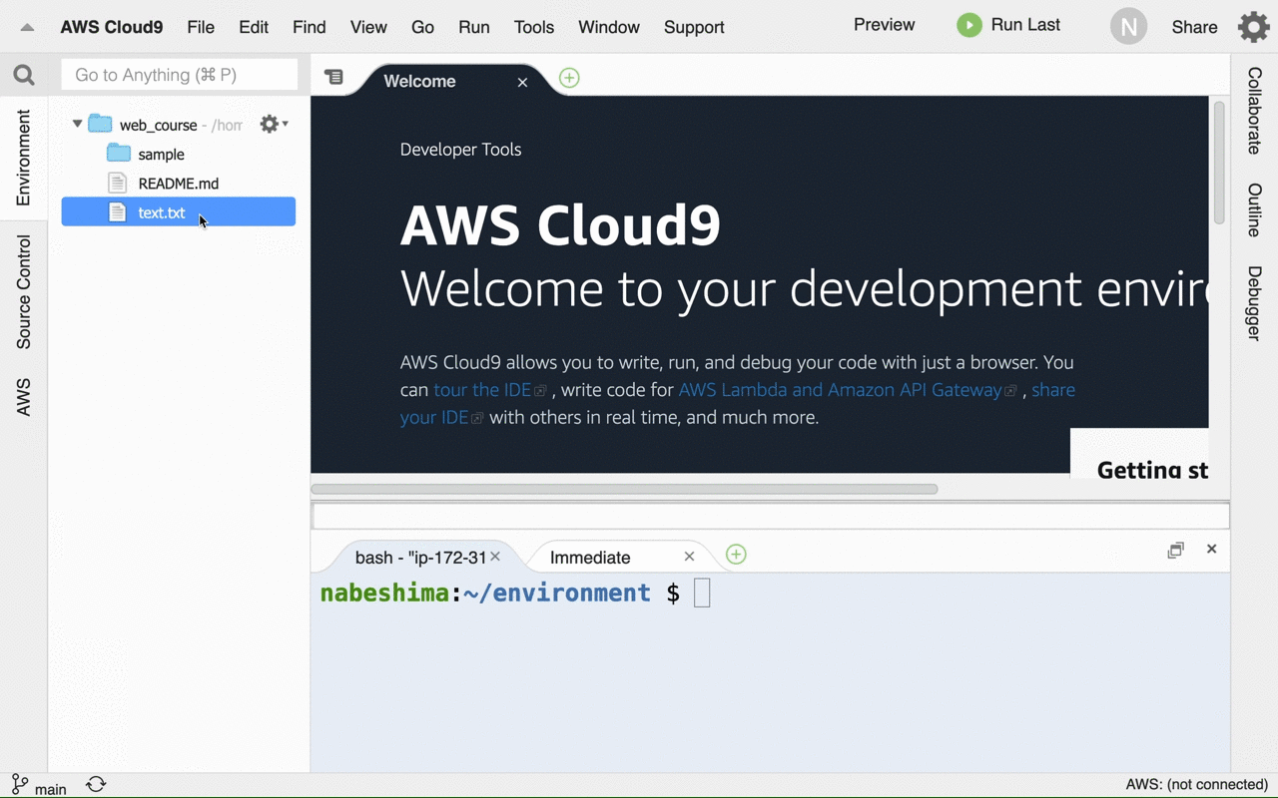Select text.txt file
Screen dimensions: 1278x798
pos(179,211)
